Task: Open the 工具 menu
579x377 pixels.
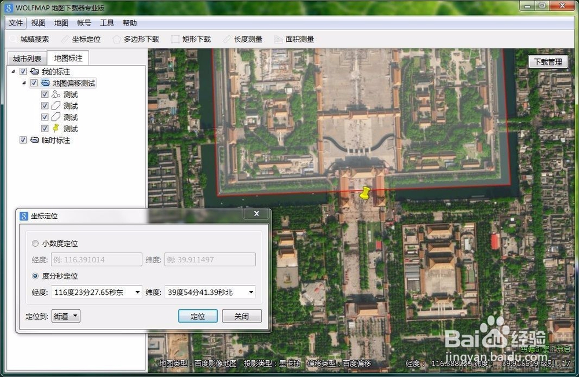Action: pyautogui.click(x=107, y=23)
